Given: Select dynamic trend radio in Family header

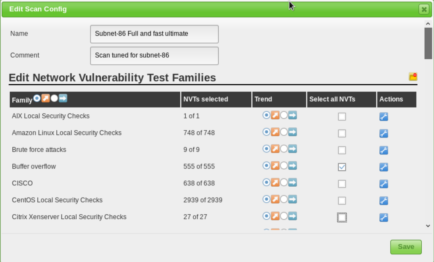Looking at the screenshot, I should [x=37, y=98].
